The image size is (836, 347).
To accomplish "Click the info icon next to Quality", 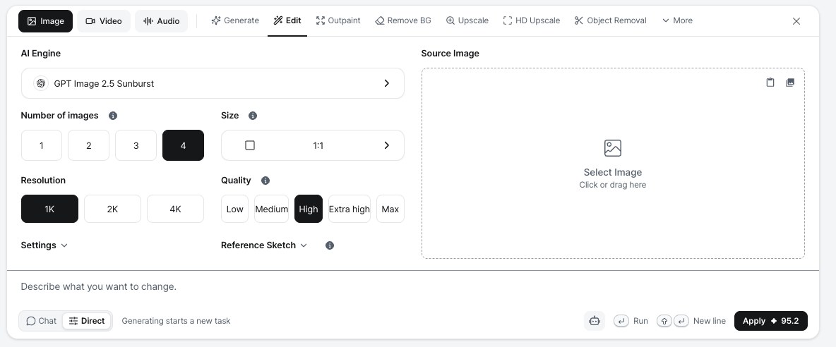I will pyautogui.click(x=265, y=181).
